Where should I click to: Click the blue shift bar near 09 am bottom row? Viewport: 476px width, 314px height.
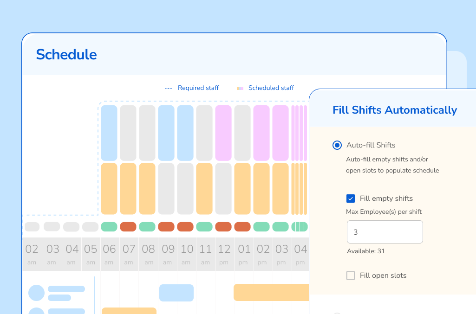176,293
